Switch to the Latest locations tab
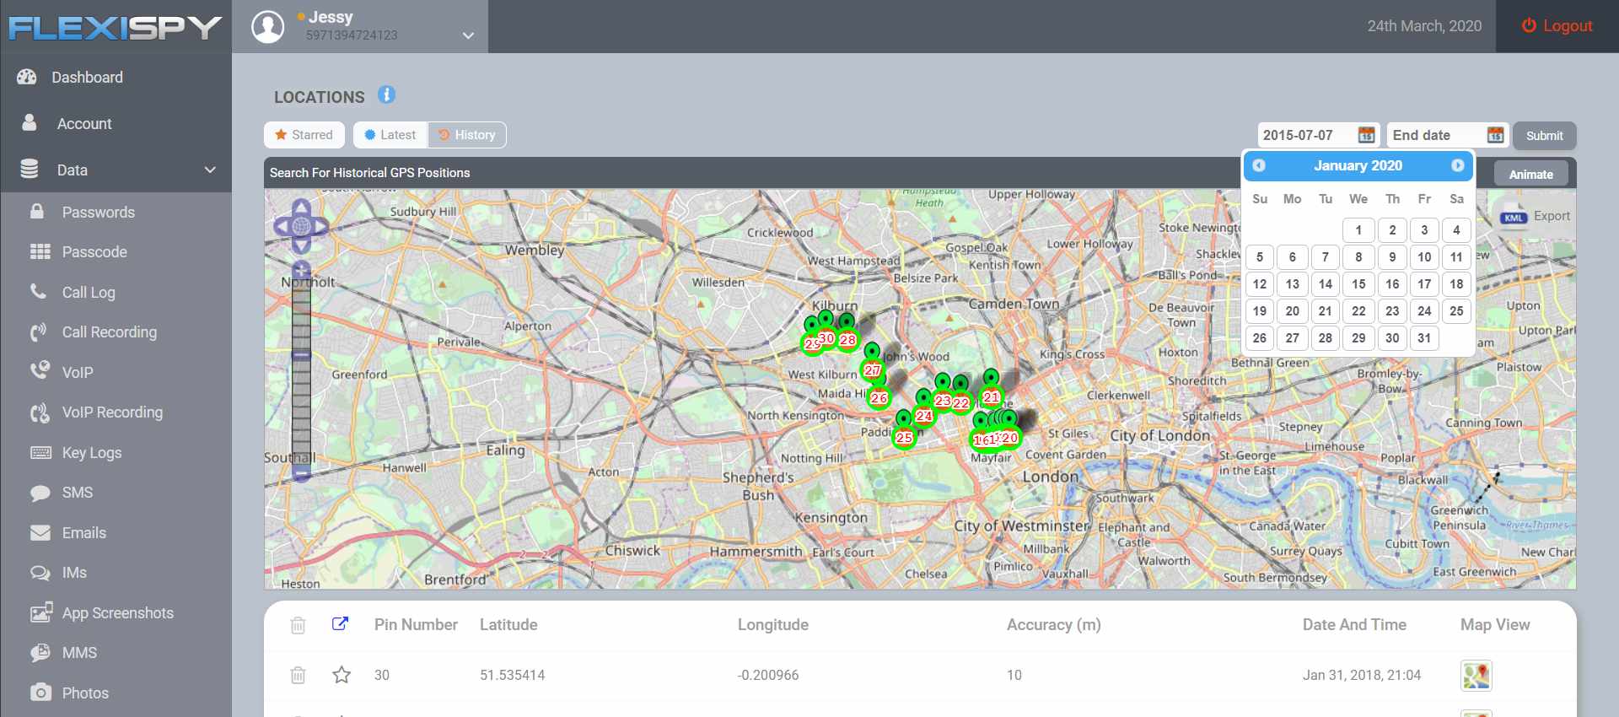 click(390, 135)
